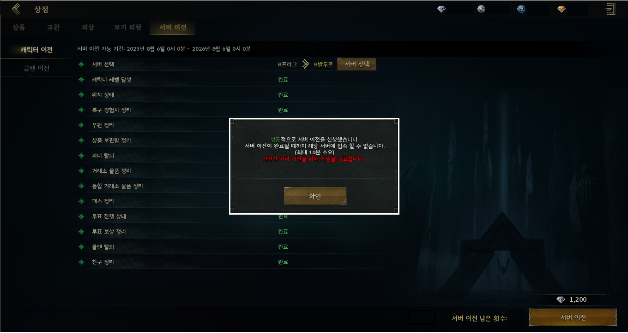Open the 교환 tab
The height and width of the screenshot is (333, 628).
tap(54, 28)
